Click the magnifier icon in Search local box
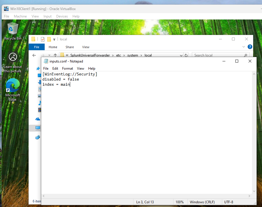The image size is (262, 207). point(245,55)
